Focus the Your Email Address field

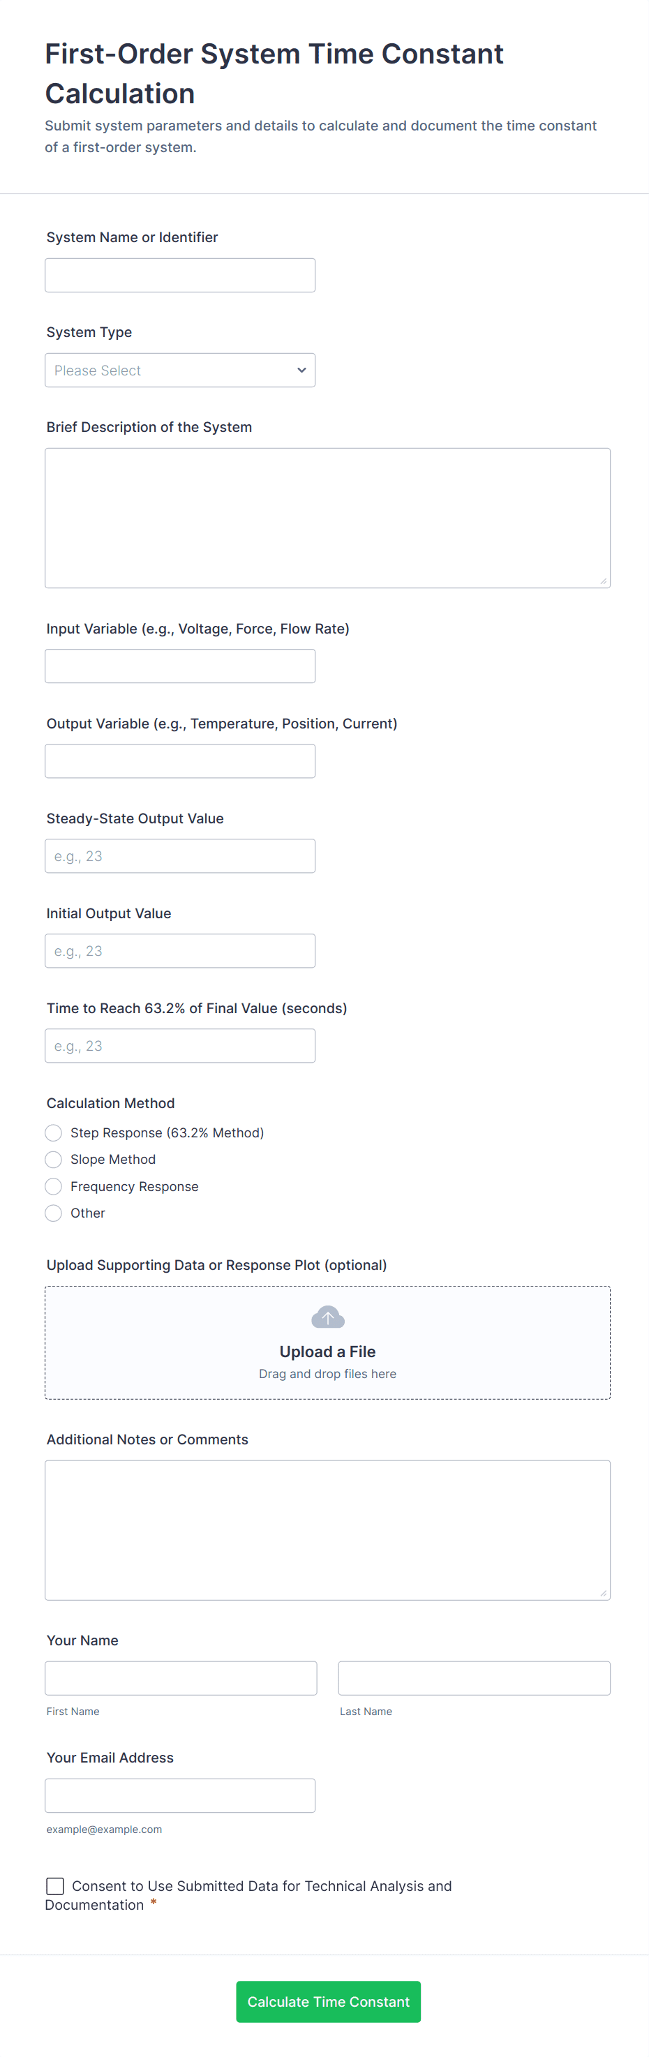[x=179, y=1796]
